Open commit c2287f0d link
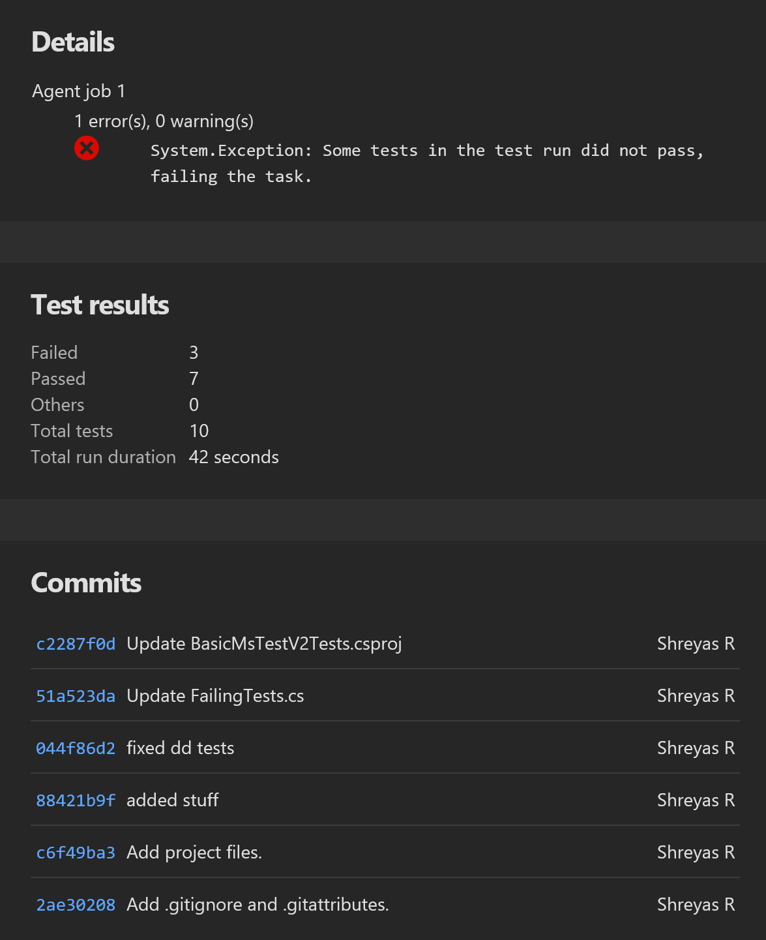 click(76, 644)
